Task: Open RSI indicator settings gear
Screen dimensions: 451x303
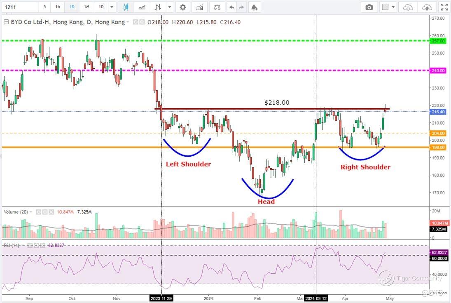Action: click(x=36, y=245)
